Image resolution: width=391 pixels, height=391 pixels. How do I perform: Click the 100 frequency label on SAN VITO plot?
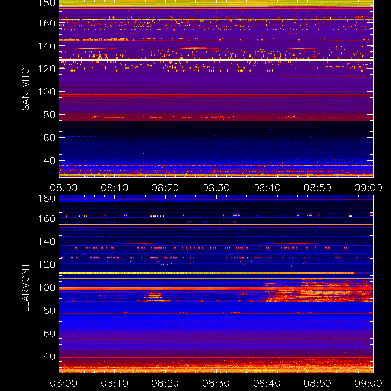pyautogui.click(x=46, y=92)
